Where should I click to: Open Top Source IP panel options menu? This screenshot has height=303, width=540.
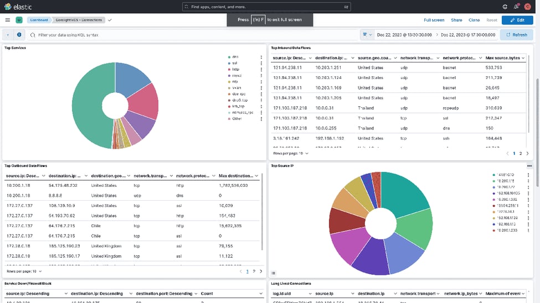(x=529, y=165)
